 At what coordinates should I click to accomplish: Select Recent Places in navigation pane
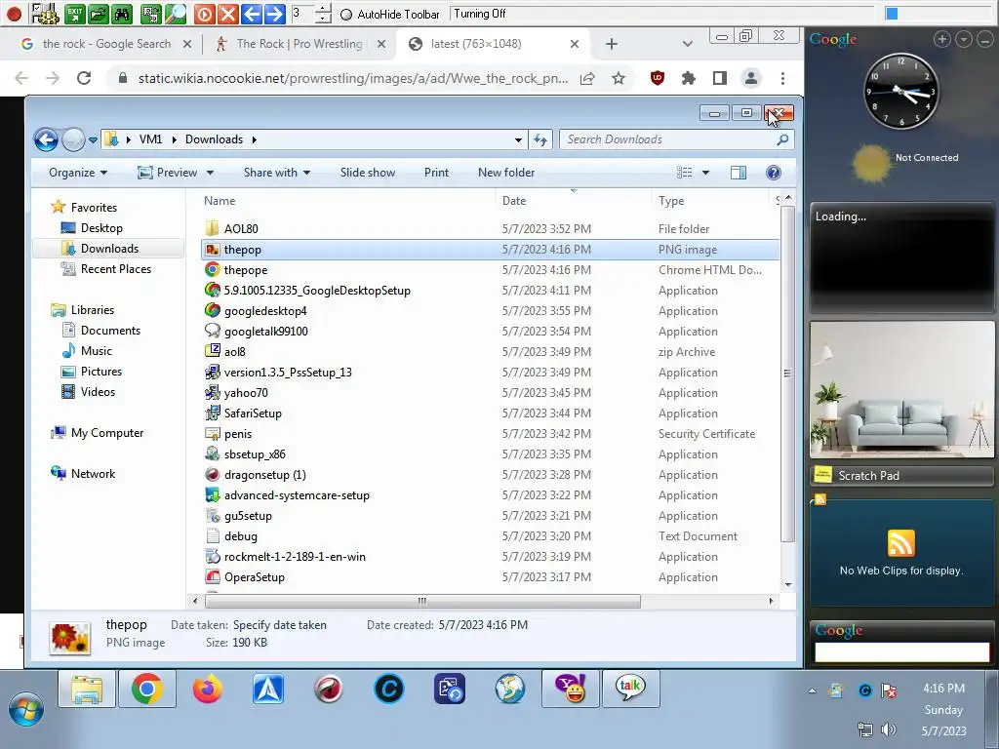pyautogui.click(x=116, y=269)
